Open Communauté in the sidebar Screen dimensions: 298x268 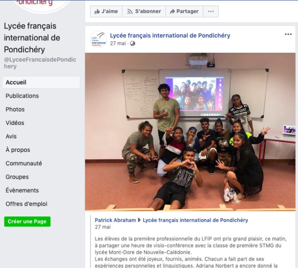(x=24, y=164)
